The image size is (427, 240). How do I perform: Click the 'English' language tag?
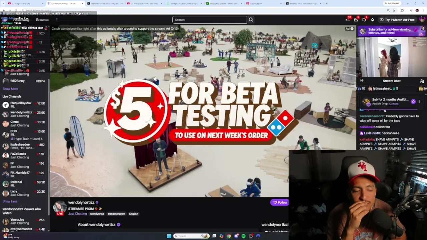[133, 214]
